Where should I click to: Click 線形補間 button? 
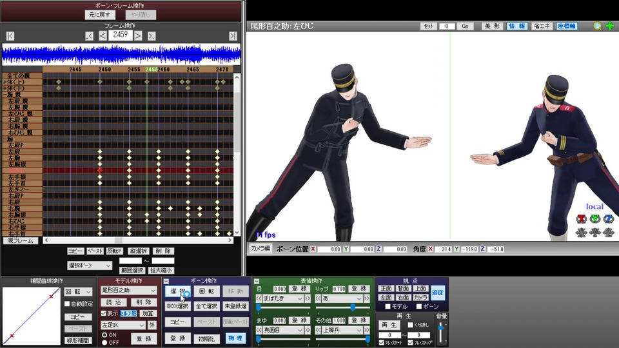coord(78,340)
